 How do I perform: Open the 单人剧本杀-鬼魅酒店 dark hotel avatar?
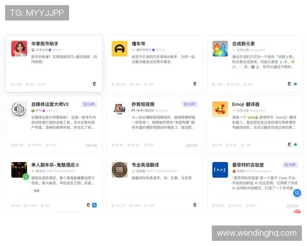pyautogui.click(x=19, y=170)
